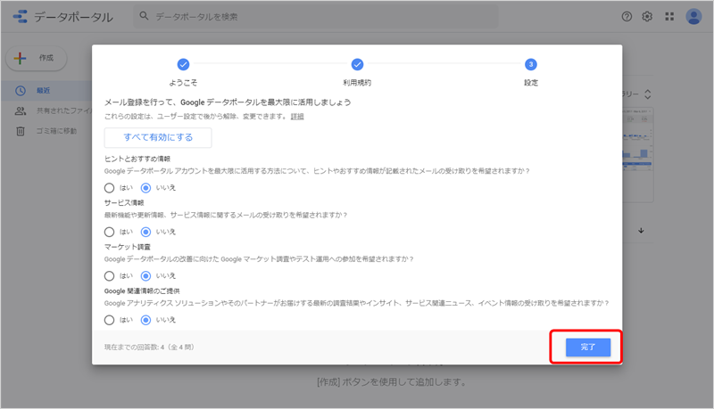Select はい for ヒントとおすすめ情報
714x409 pixels.
109,188
